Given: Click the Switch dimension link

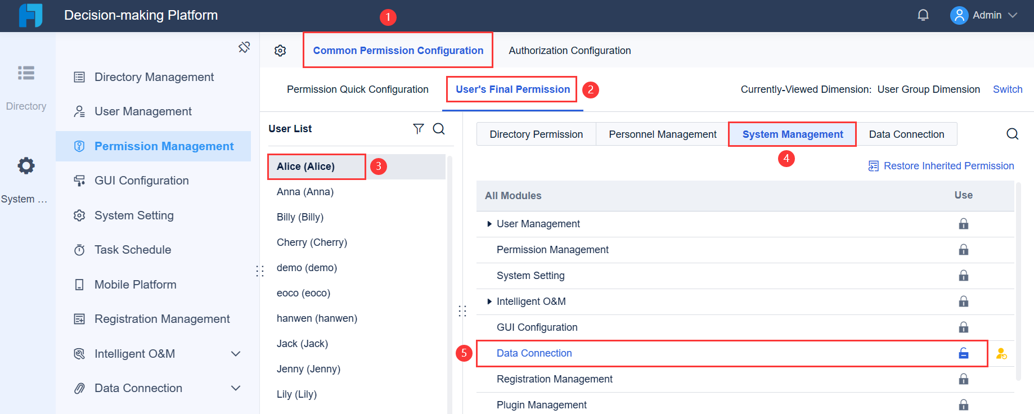Looking at the screenshot, I should (1007, 89).
